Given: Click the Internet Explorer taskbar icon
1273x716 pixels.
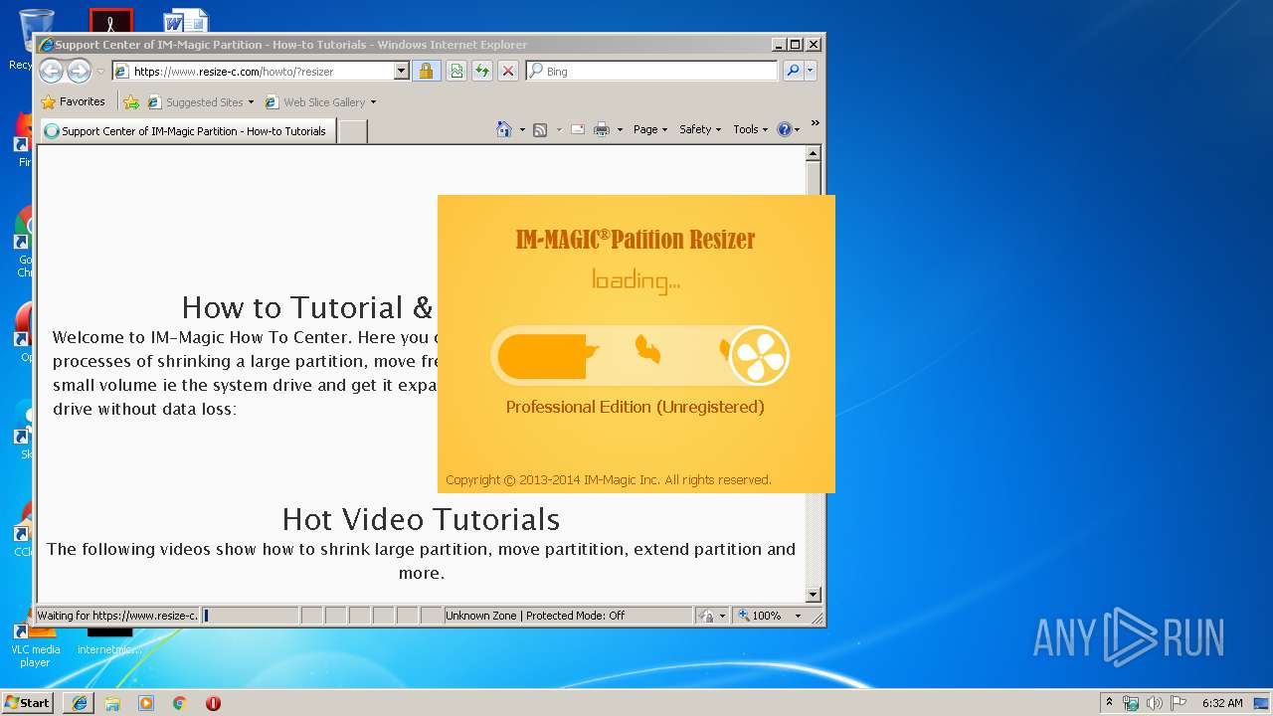Looking at the screenshot, I should (x=80, y=703).
